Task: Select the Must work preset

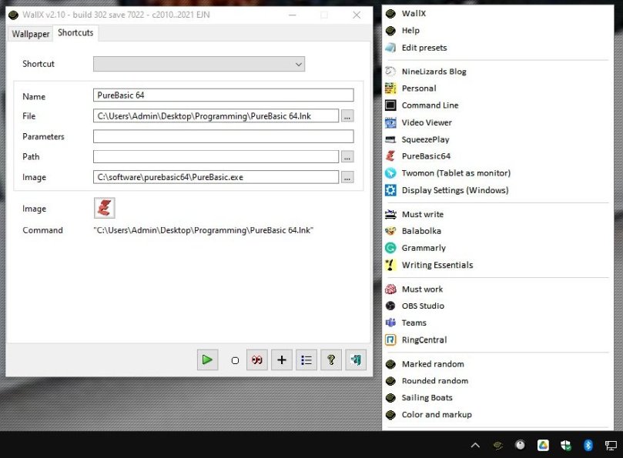Action: (497, 289)
